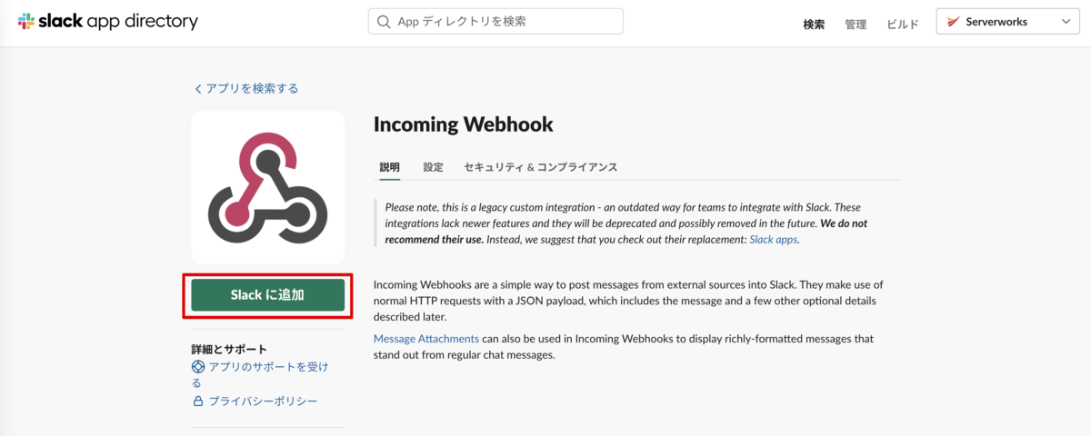
Task: Open the 管理 nav item
Action: point(856,25)
